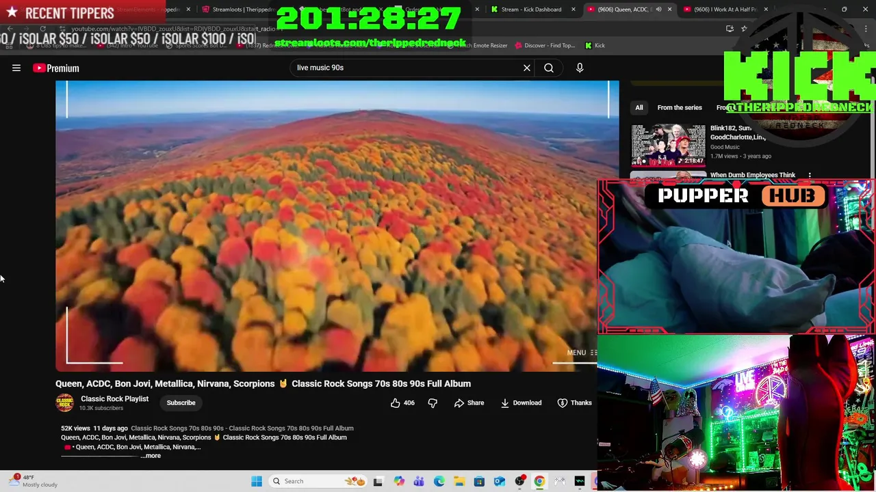Click the video player to pause

coord(337,226)
